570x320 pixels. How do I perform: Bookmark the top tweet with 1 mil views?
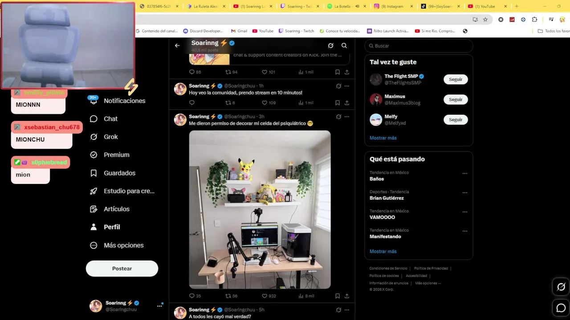pos(338,72)
